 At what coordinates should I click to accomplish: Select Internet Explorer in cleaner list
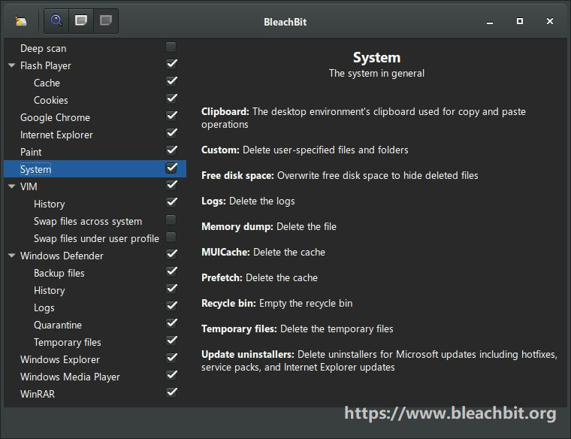[x=56, y=135]
